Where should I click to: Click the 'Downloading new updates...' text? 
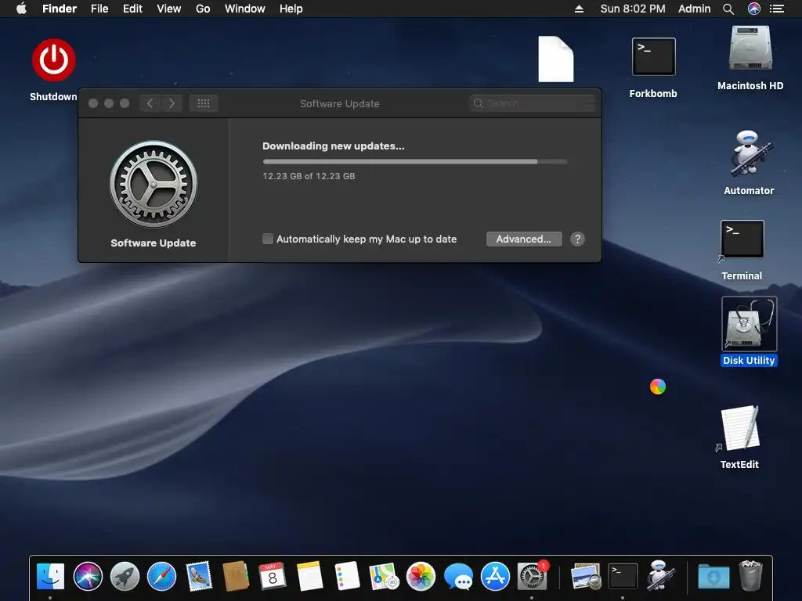pos(334,146)
